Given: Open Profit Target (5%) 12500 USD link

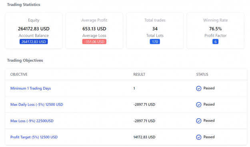Looking at the screenshot, I should click(x=34, y=137).
